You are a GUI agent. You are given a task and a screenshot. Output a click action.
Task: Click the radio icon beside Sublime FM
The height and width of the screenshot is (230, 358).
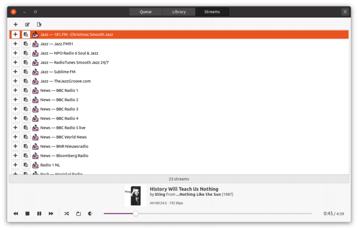[x=35, y=72]
